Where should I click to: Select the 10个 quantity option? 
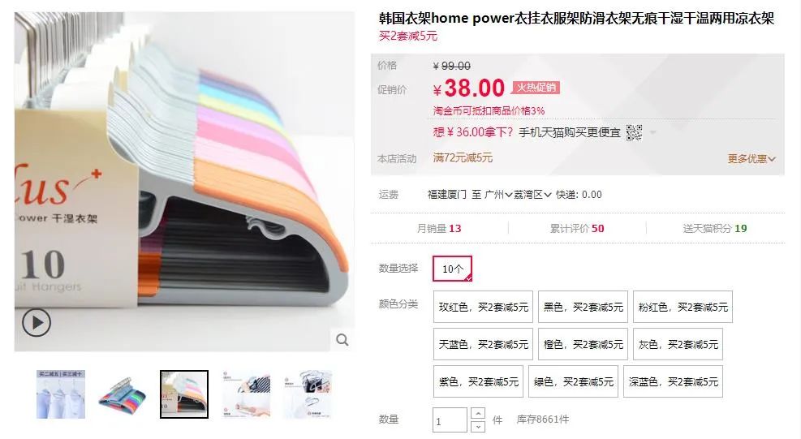click(452, 269)
